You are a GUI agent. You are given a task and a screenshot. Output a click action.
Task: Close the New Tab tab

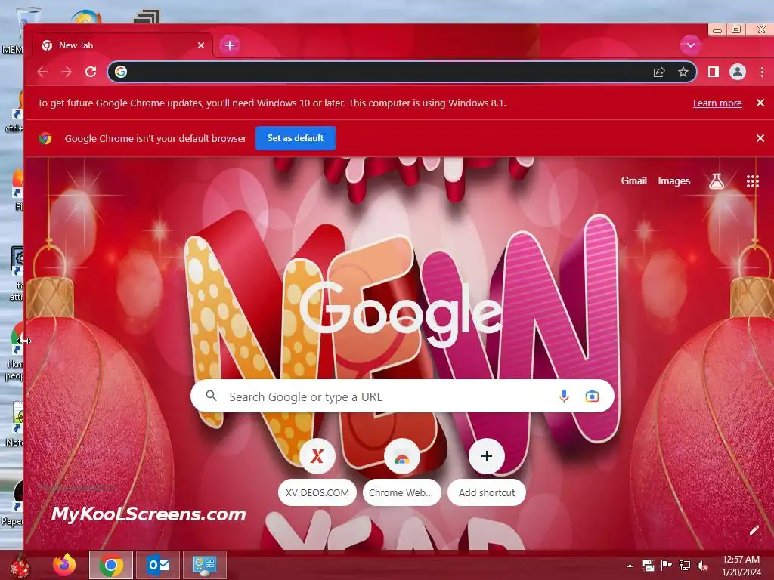(x=201, y=45)
